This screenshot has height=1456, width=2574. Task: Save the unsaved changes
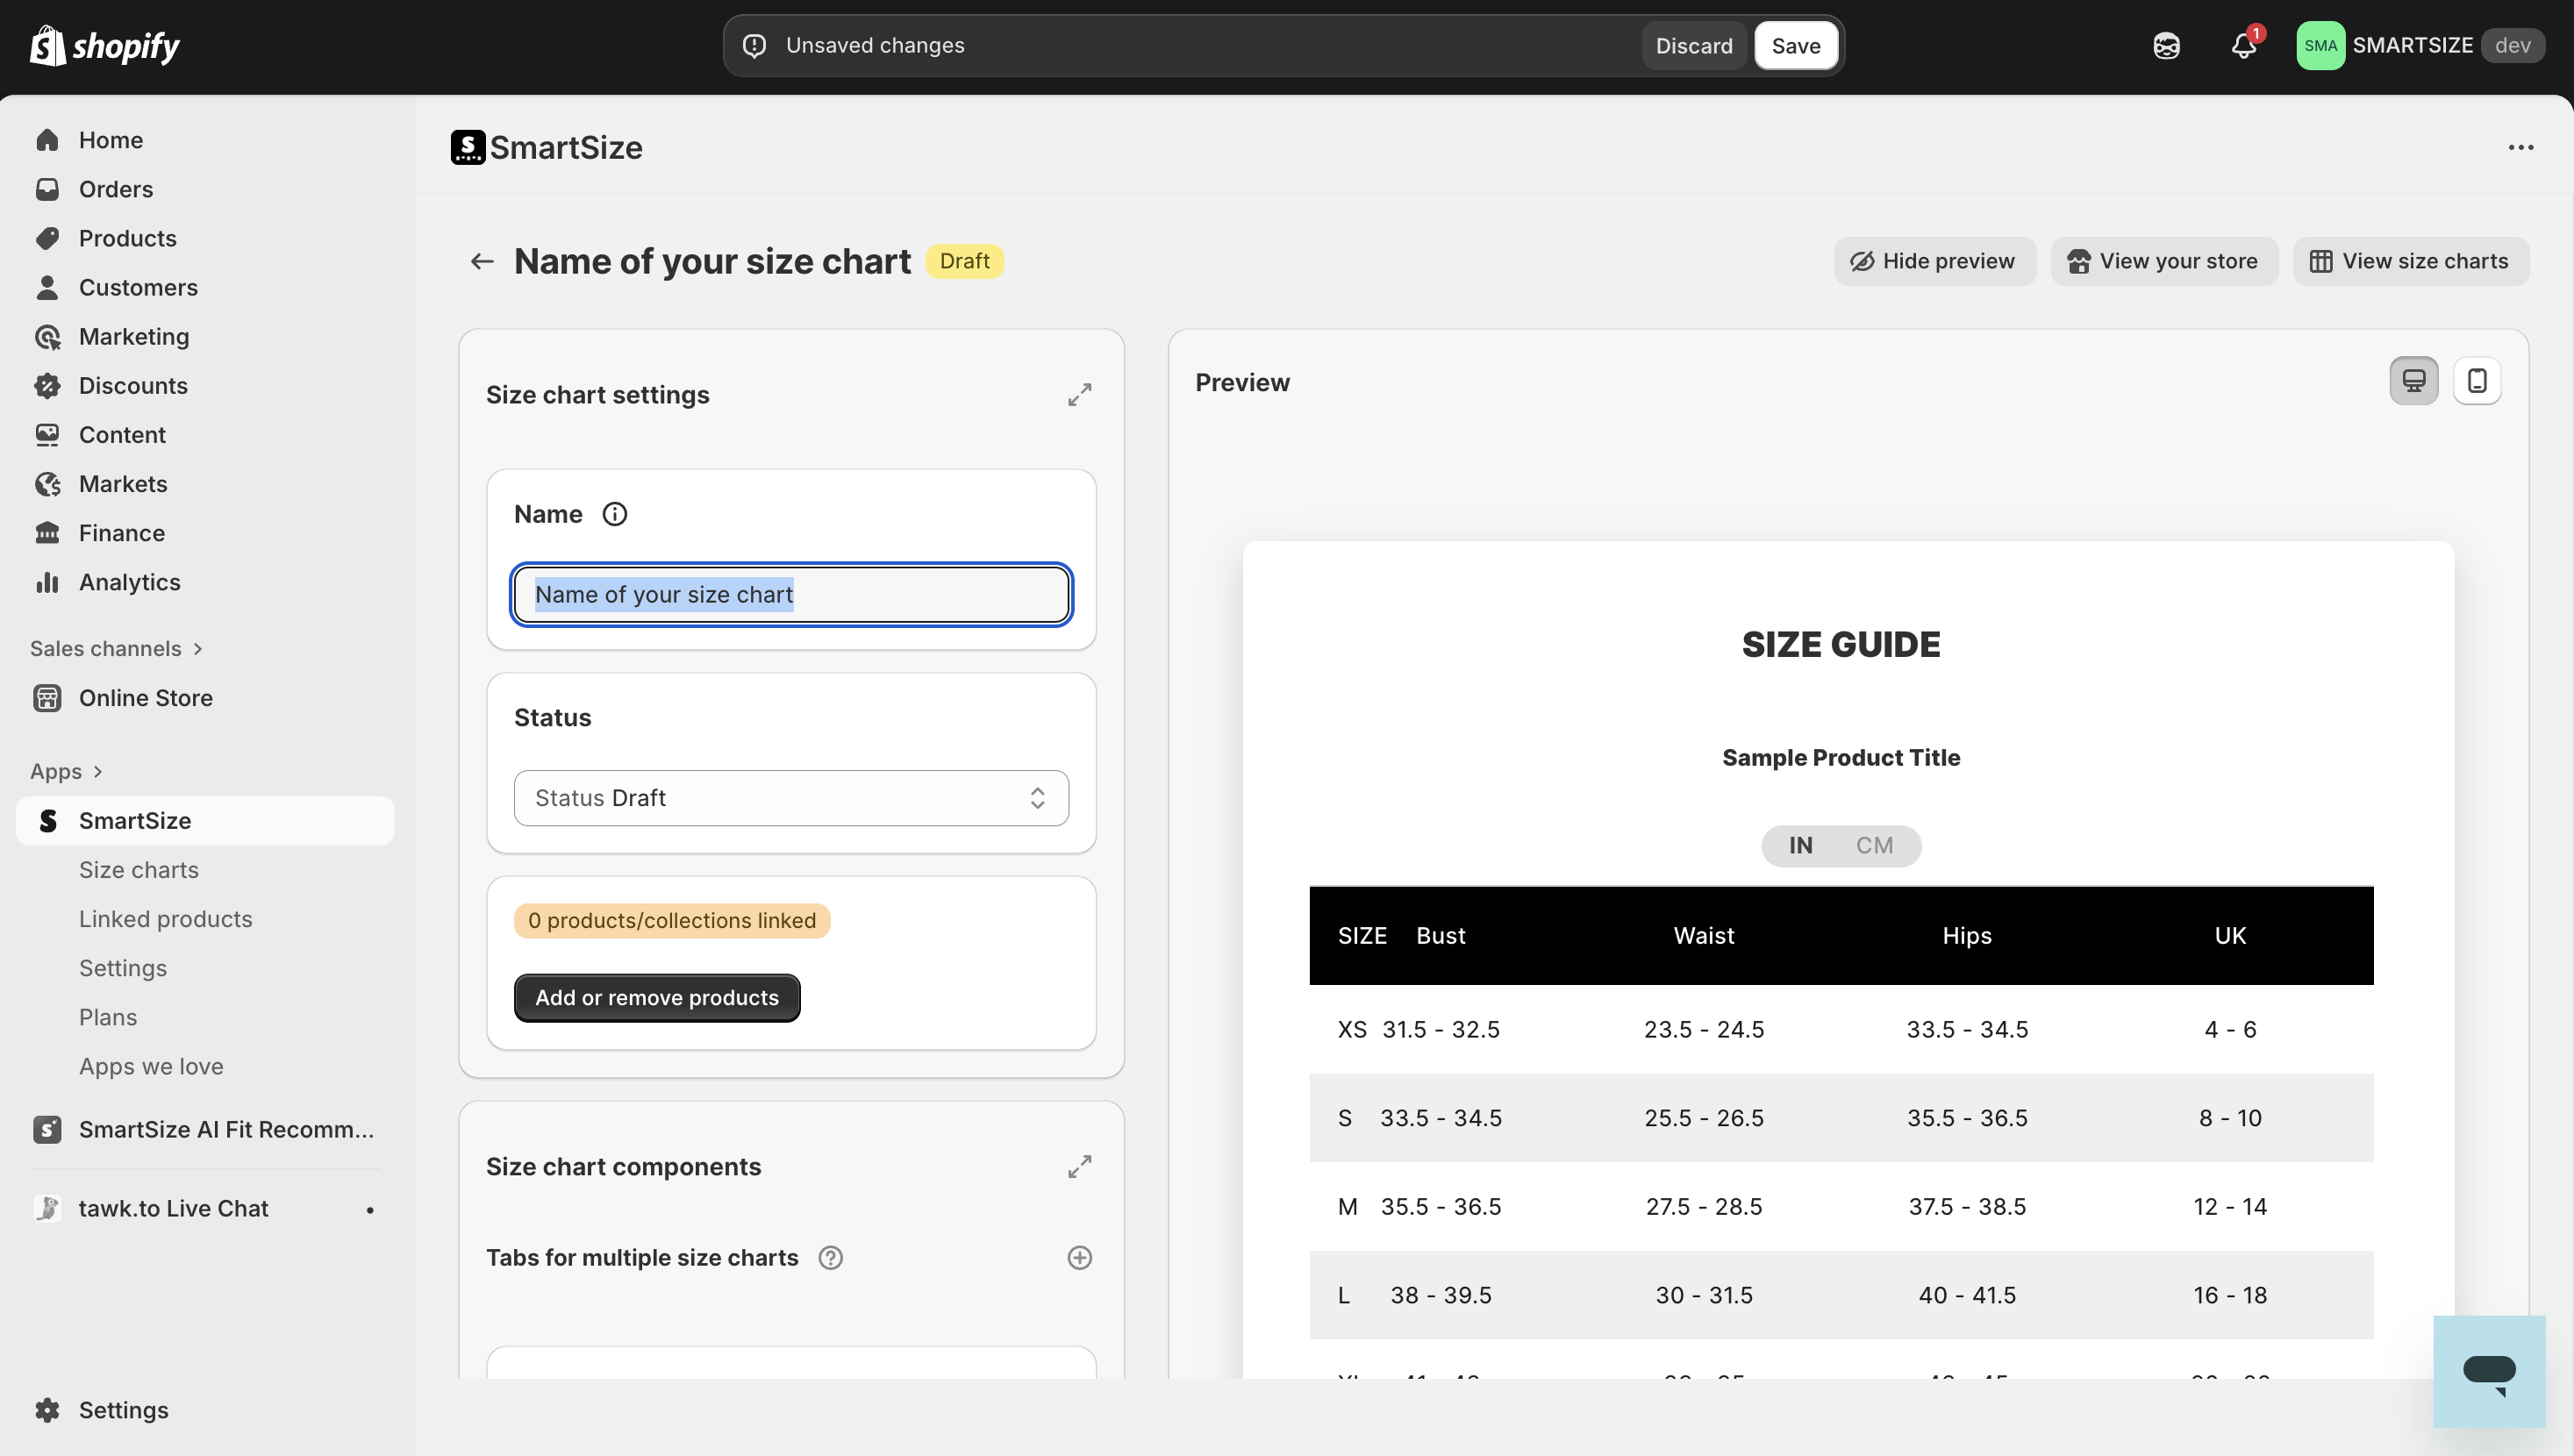coord(1795,46)
